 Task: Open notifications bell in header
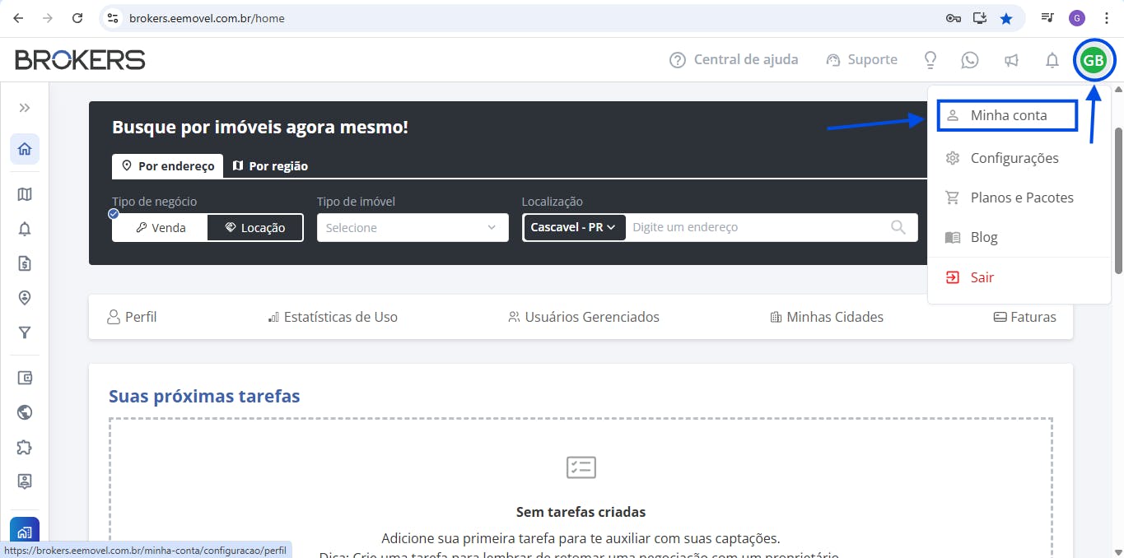coord(1052,60)
